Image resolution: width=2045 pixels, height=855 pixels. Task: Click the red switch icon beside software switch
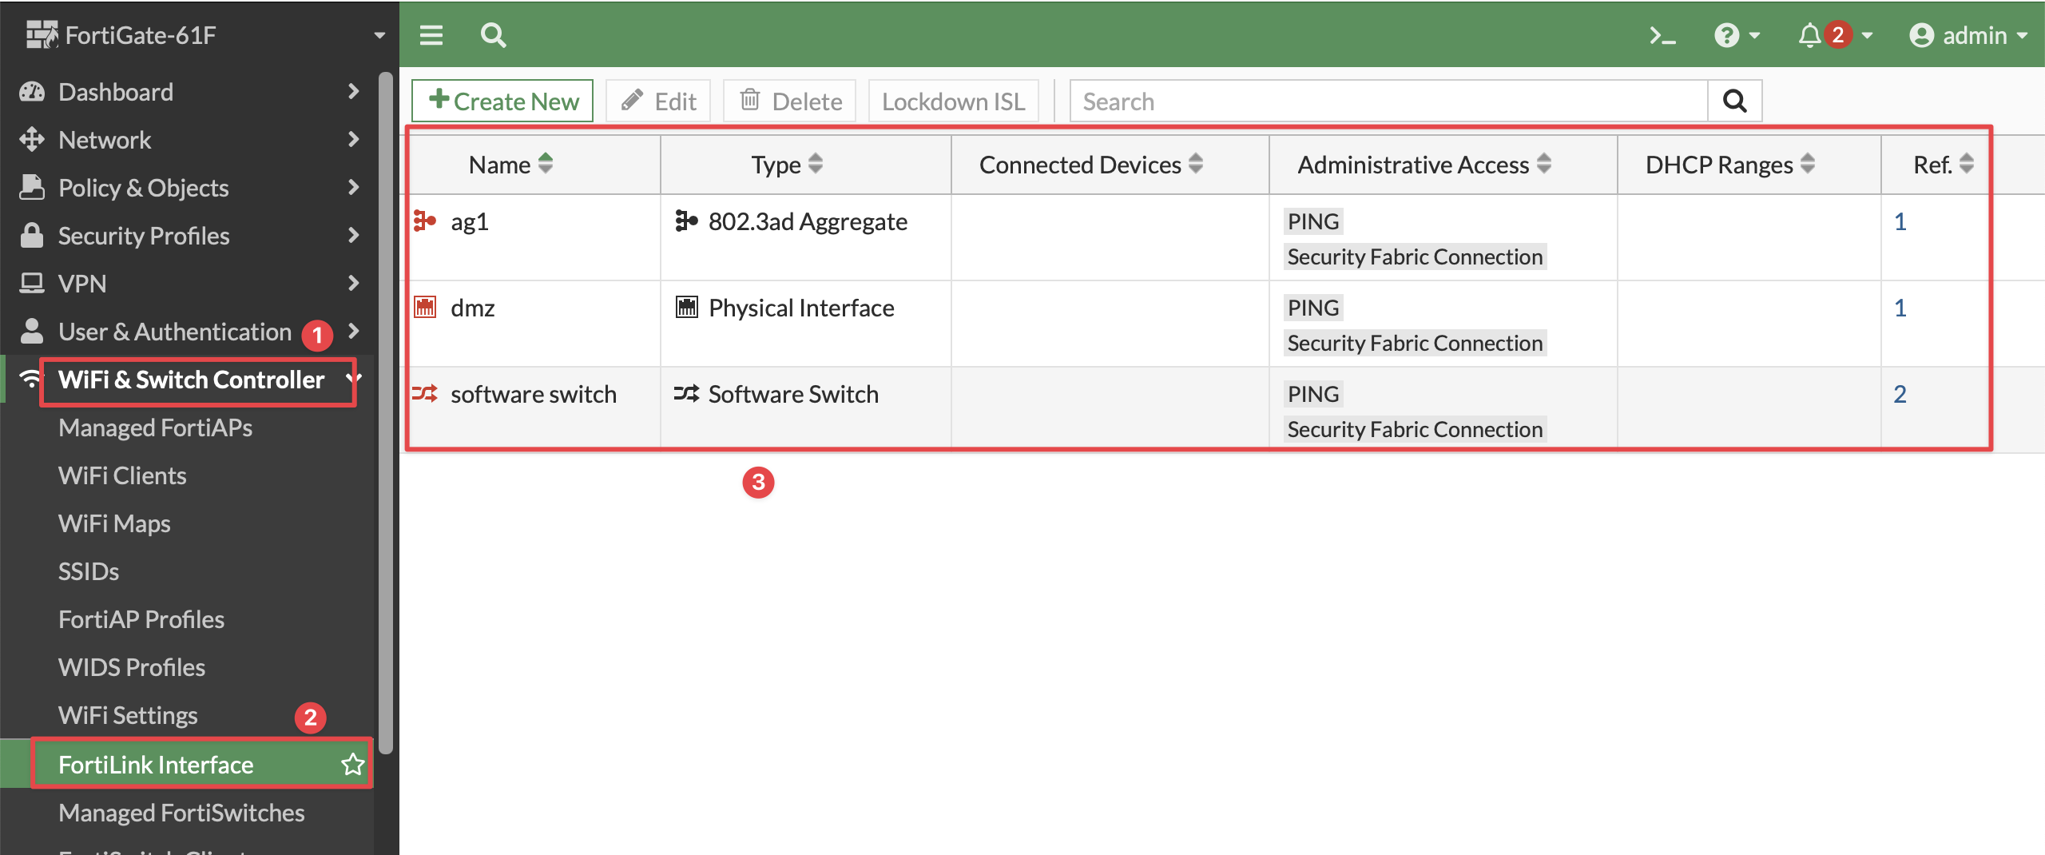[x=425, y=393]
